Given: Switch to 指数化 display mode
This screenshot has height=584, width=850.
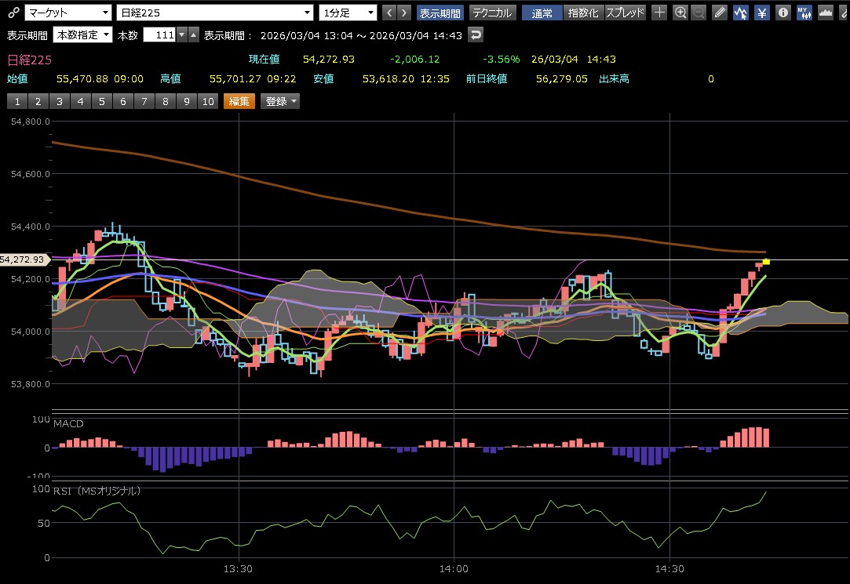Looking at the screenshot, I should (582, 13).
